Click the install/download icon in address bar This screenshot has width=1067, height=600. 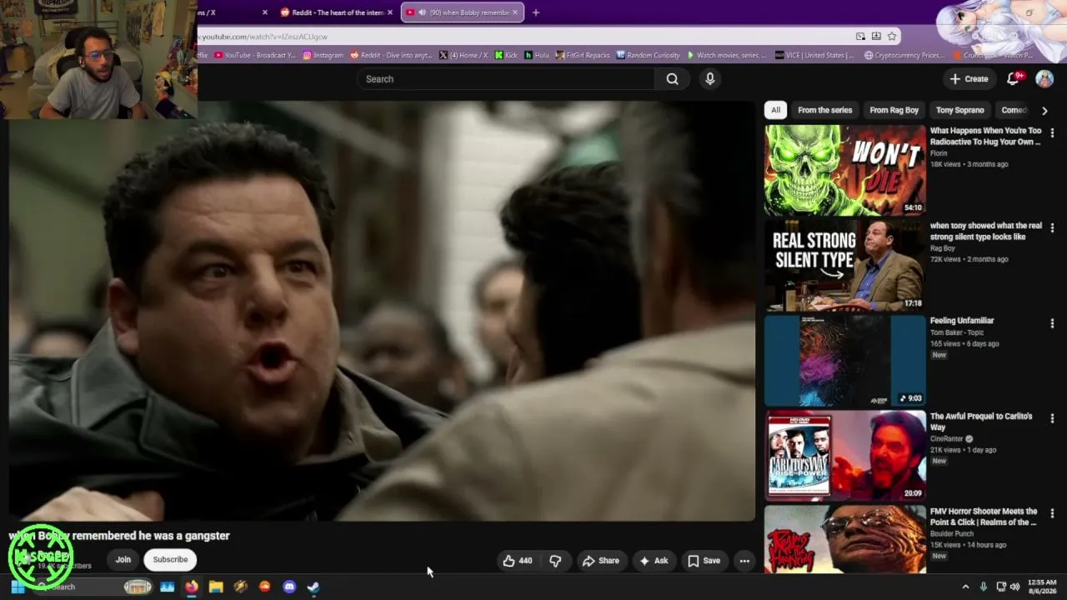click(876, 37)
